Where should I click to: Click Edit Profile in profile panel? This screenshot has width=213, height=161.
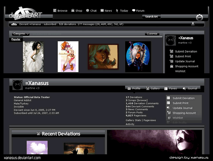pyautogui.click(x=179, y=123)
